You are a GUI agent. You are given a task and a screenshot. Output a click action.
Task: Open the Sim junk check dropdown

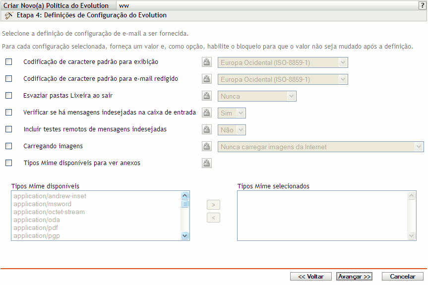click(232, 113)
